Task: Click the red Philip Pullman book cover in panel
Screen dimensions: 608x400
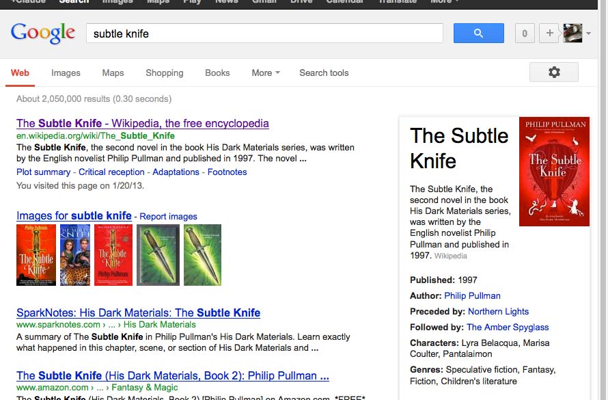Action: (x=554, y=172)
